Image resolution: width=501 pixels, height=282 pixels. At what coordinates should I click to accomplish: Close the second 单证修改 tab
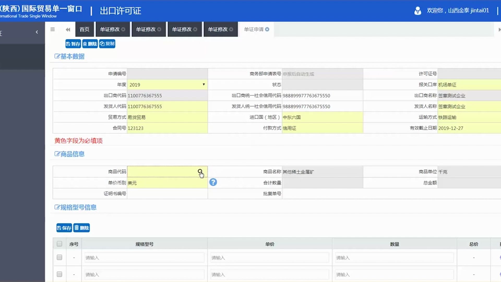click(x=159, y=29)
